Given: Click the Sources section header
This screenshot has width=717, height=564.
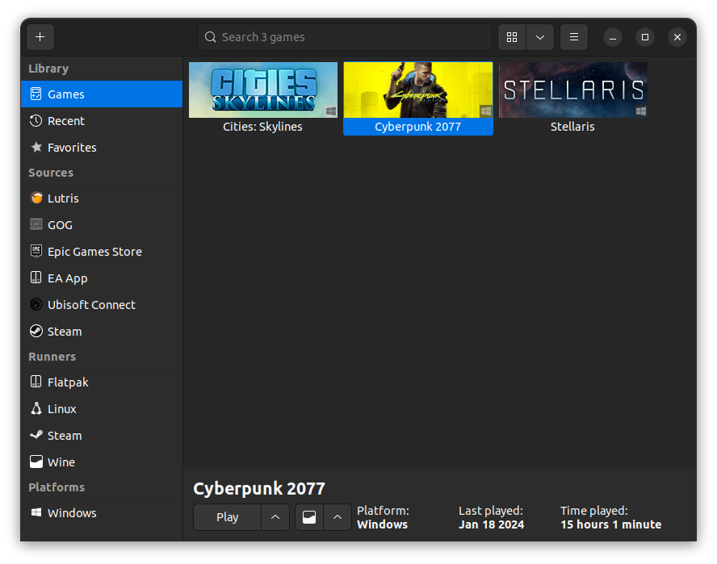Looking at the screenshot, I should point(51,173).
